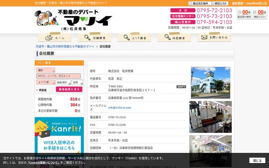Click the 篠山営業所 number 079-594-2103

214,22
